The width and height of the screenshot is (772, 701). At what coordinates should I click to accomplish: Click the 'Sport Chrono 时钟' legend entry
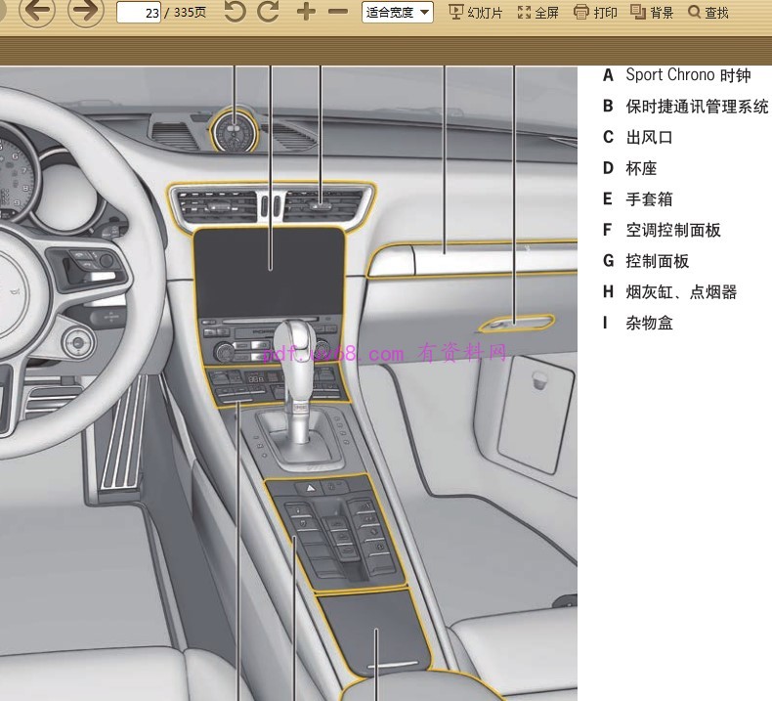(688, 75)
